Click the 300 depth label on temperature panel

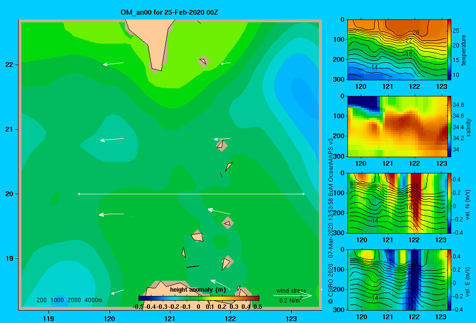338,79
